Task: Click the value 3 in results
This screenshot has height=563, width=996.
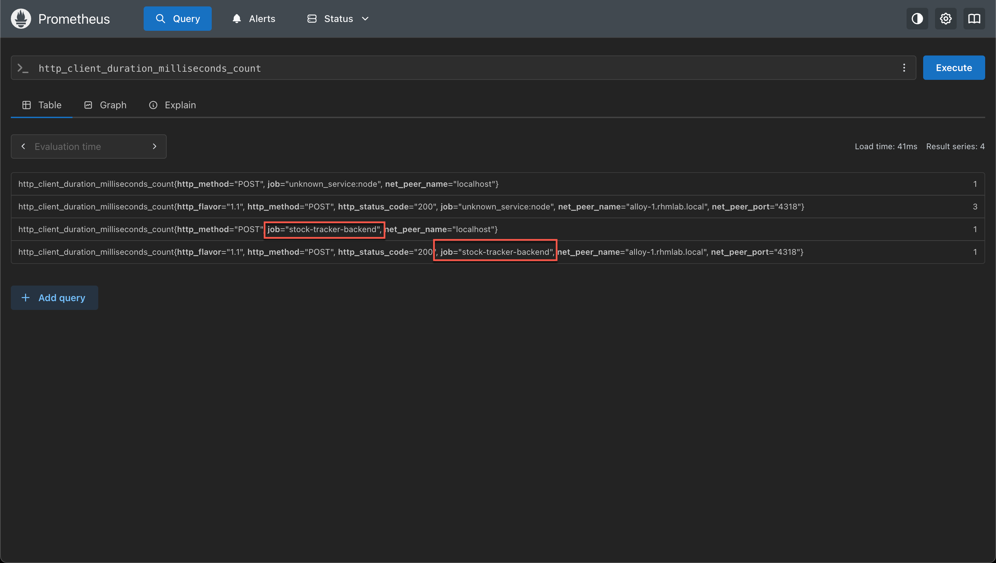Action: [975, 206]
